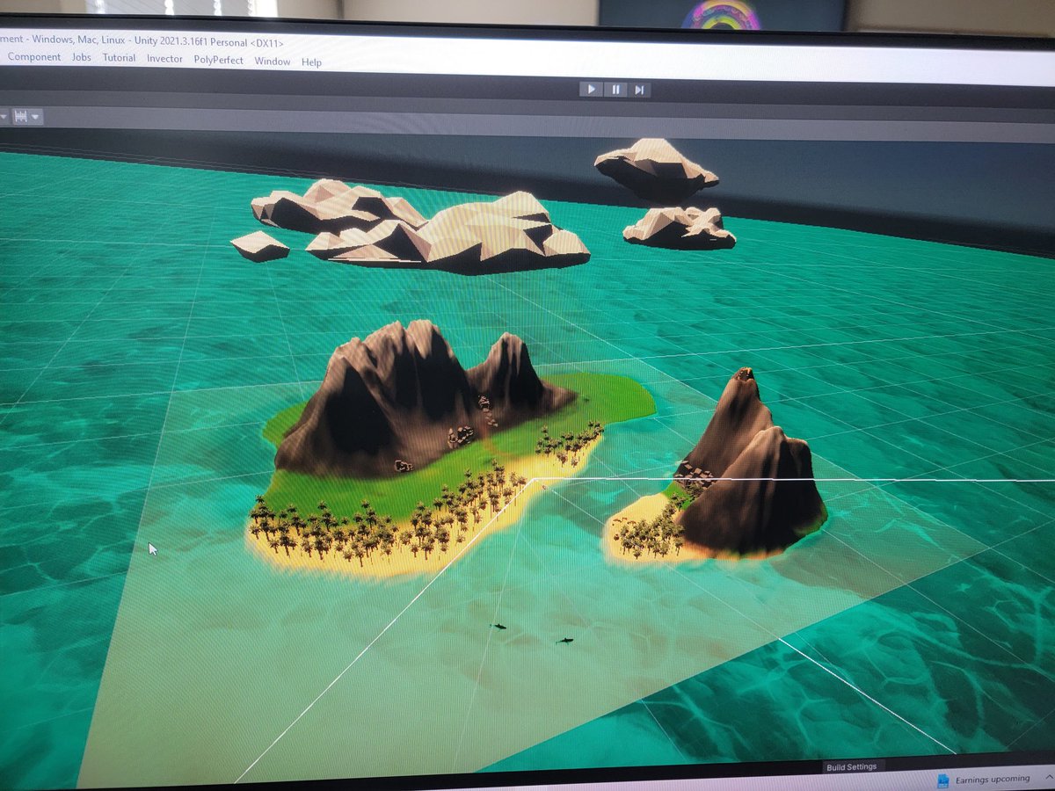This screenshot has height=791, width=1055.
Task: Select the topmost floating cloud on right
Action: tap(656, 169)
